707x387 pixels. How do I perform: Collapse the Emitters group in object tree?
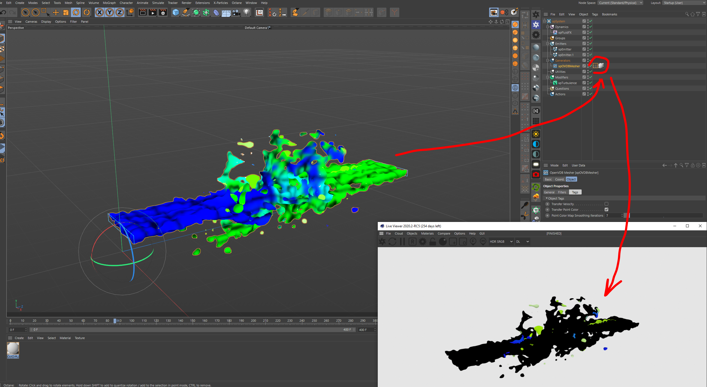click(547, 44)
